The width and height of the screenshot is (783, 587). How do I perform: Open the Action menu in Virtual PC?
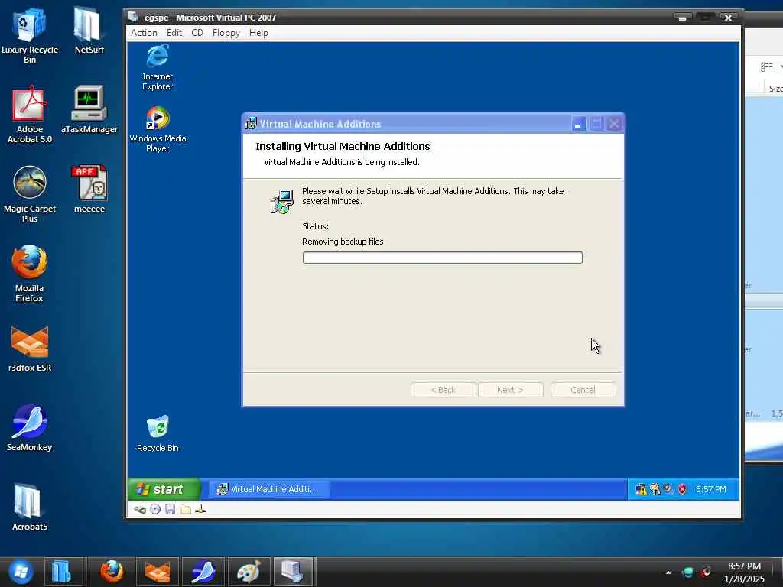[144, 33]
